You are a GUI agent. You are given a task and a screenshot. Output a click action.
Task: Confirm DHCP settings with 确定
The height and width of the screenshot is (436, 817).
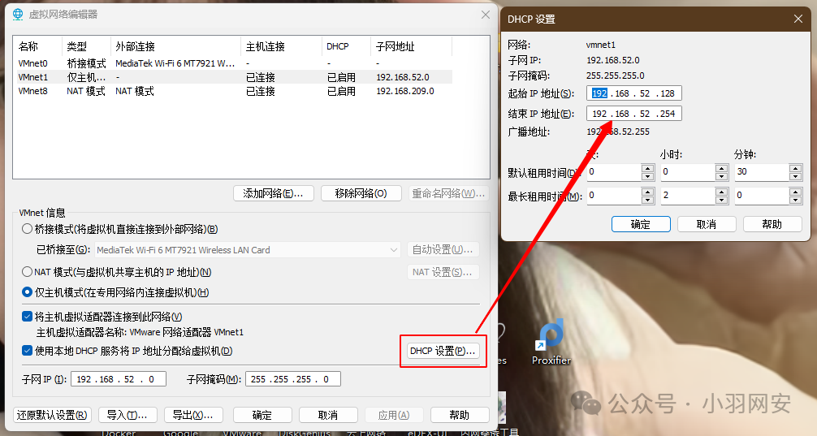click(x=641, y=225)
